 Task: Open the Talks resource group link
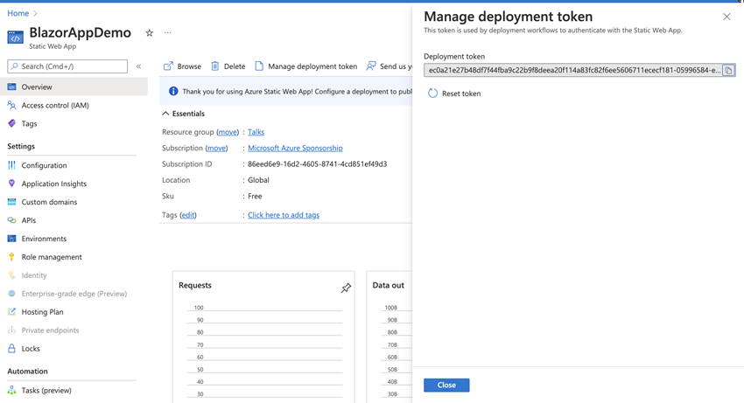pyautogui.click(x=256, y=132)
